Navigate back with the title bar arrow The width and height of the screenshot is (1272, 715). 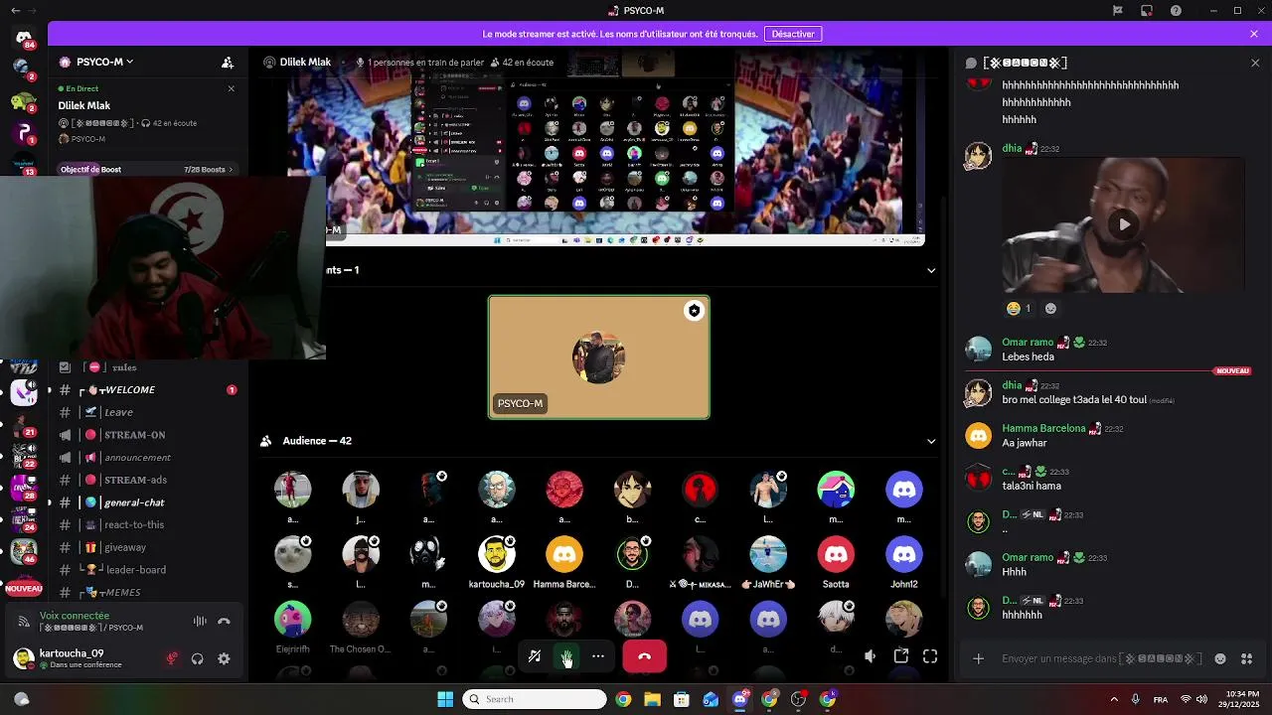15,11
